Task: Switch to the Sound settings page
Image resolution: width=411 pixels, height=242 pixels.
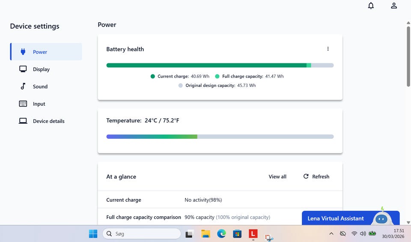Action: (x=46, y=86)
